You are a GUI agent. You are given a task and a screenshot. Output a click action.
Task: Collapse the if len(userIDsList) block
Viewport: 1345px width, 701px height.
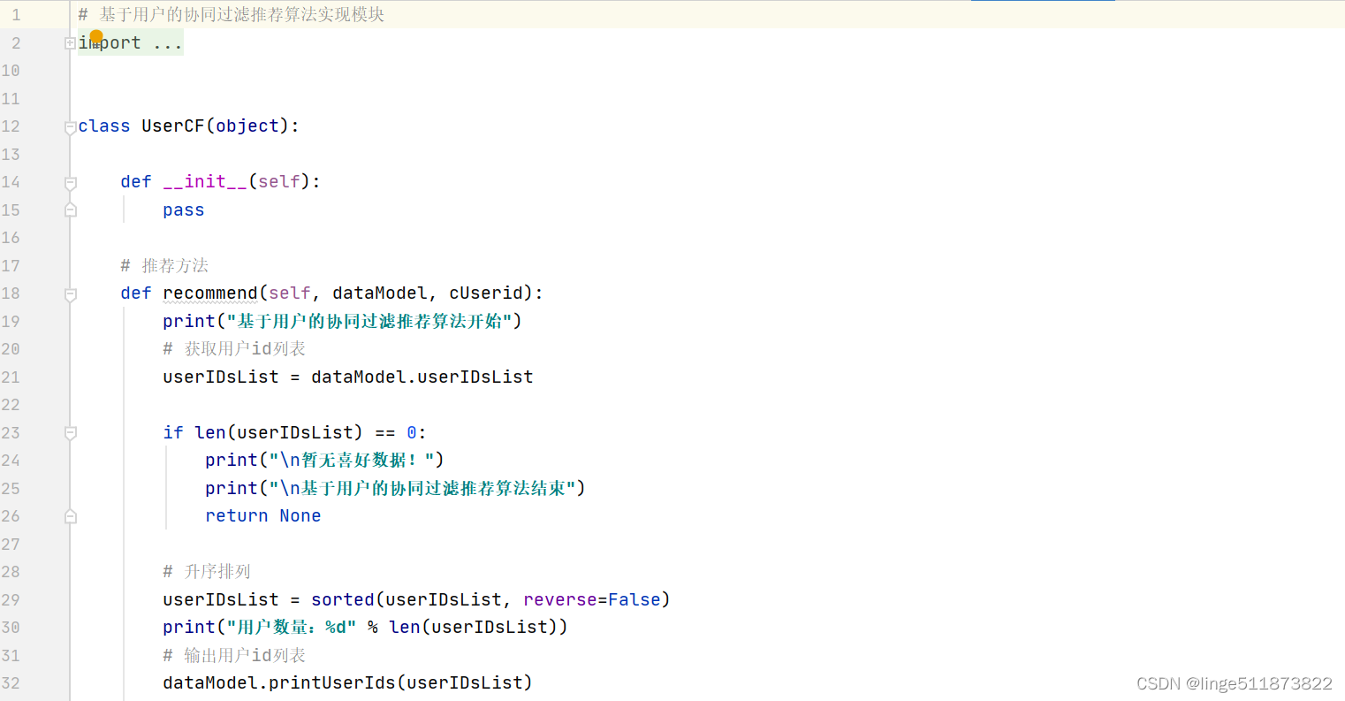(x=71, y=433)
